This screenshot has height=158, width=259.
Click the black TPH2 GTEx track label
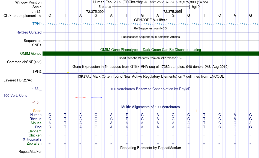tap(37, 71)
